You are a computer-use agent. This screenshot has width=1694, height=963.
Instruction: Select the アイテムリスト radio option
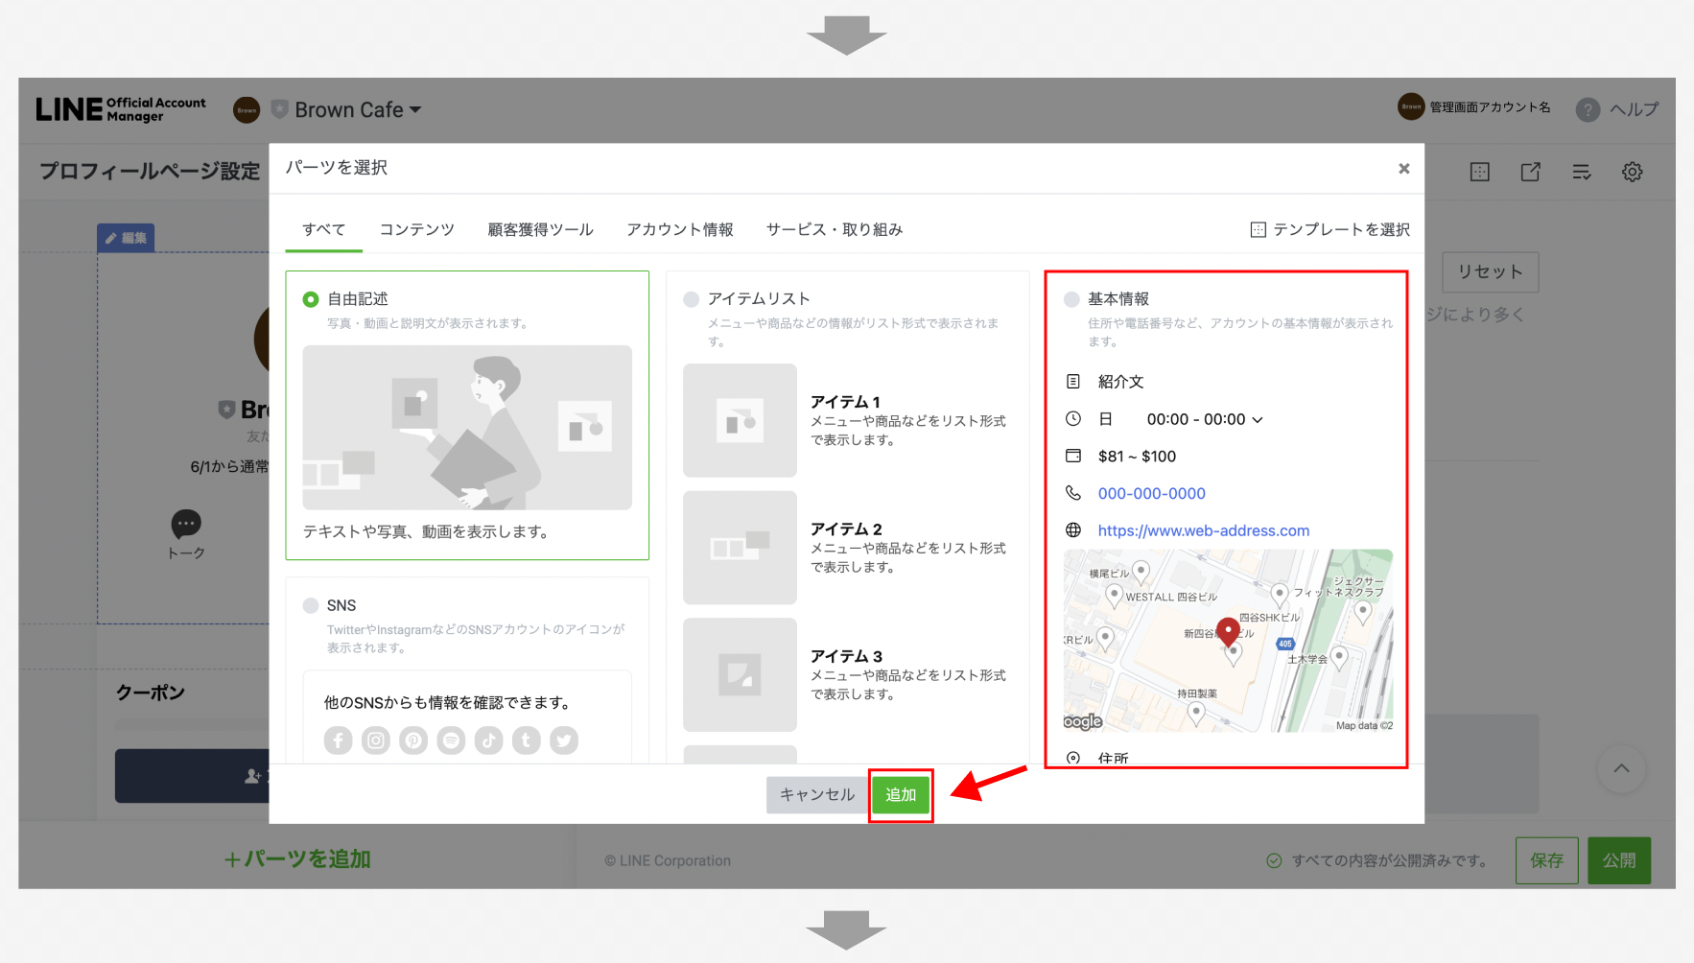pyautogui.click(x=691, y=299)
